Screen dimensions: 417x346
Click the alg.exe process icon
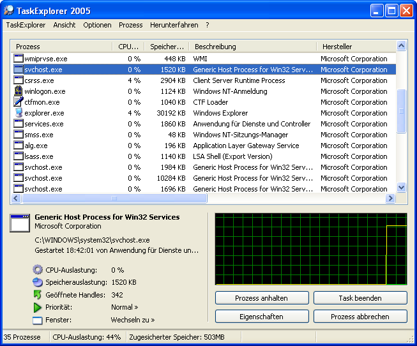point(19,146)
